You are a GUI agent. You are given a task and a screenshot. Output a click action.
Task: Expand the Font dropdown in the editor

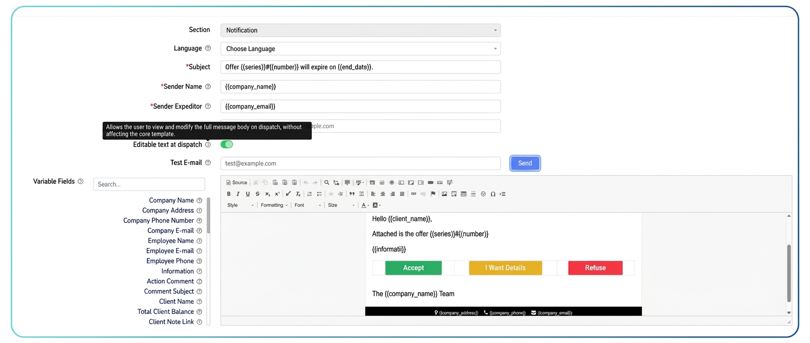[x=308, y=205]
